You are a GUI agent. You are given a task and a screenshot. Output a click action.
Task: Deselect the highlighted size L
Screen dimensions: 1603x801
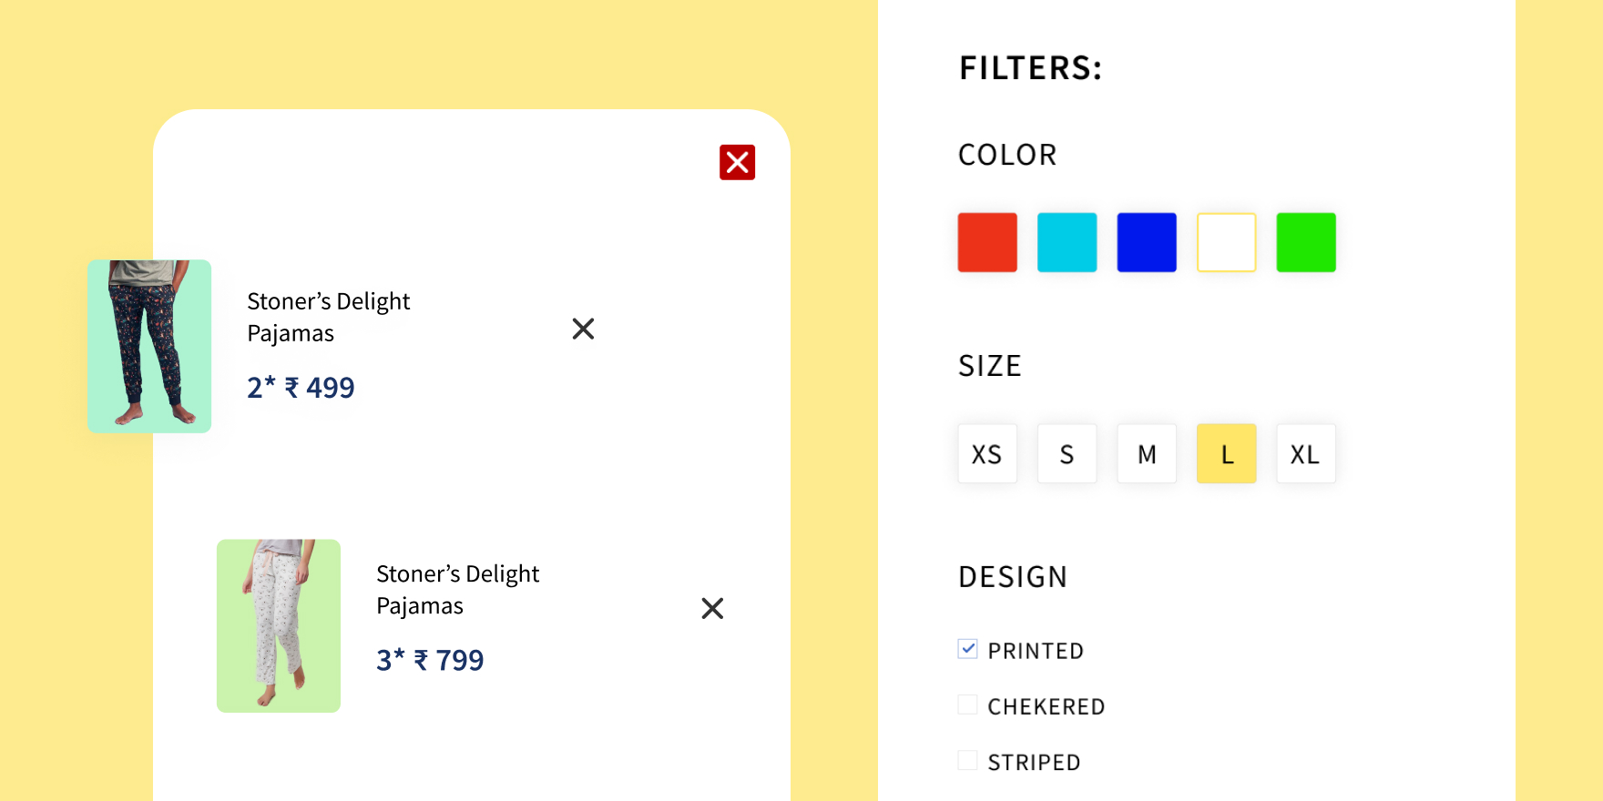coord(1226,453)
